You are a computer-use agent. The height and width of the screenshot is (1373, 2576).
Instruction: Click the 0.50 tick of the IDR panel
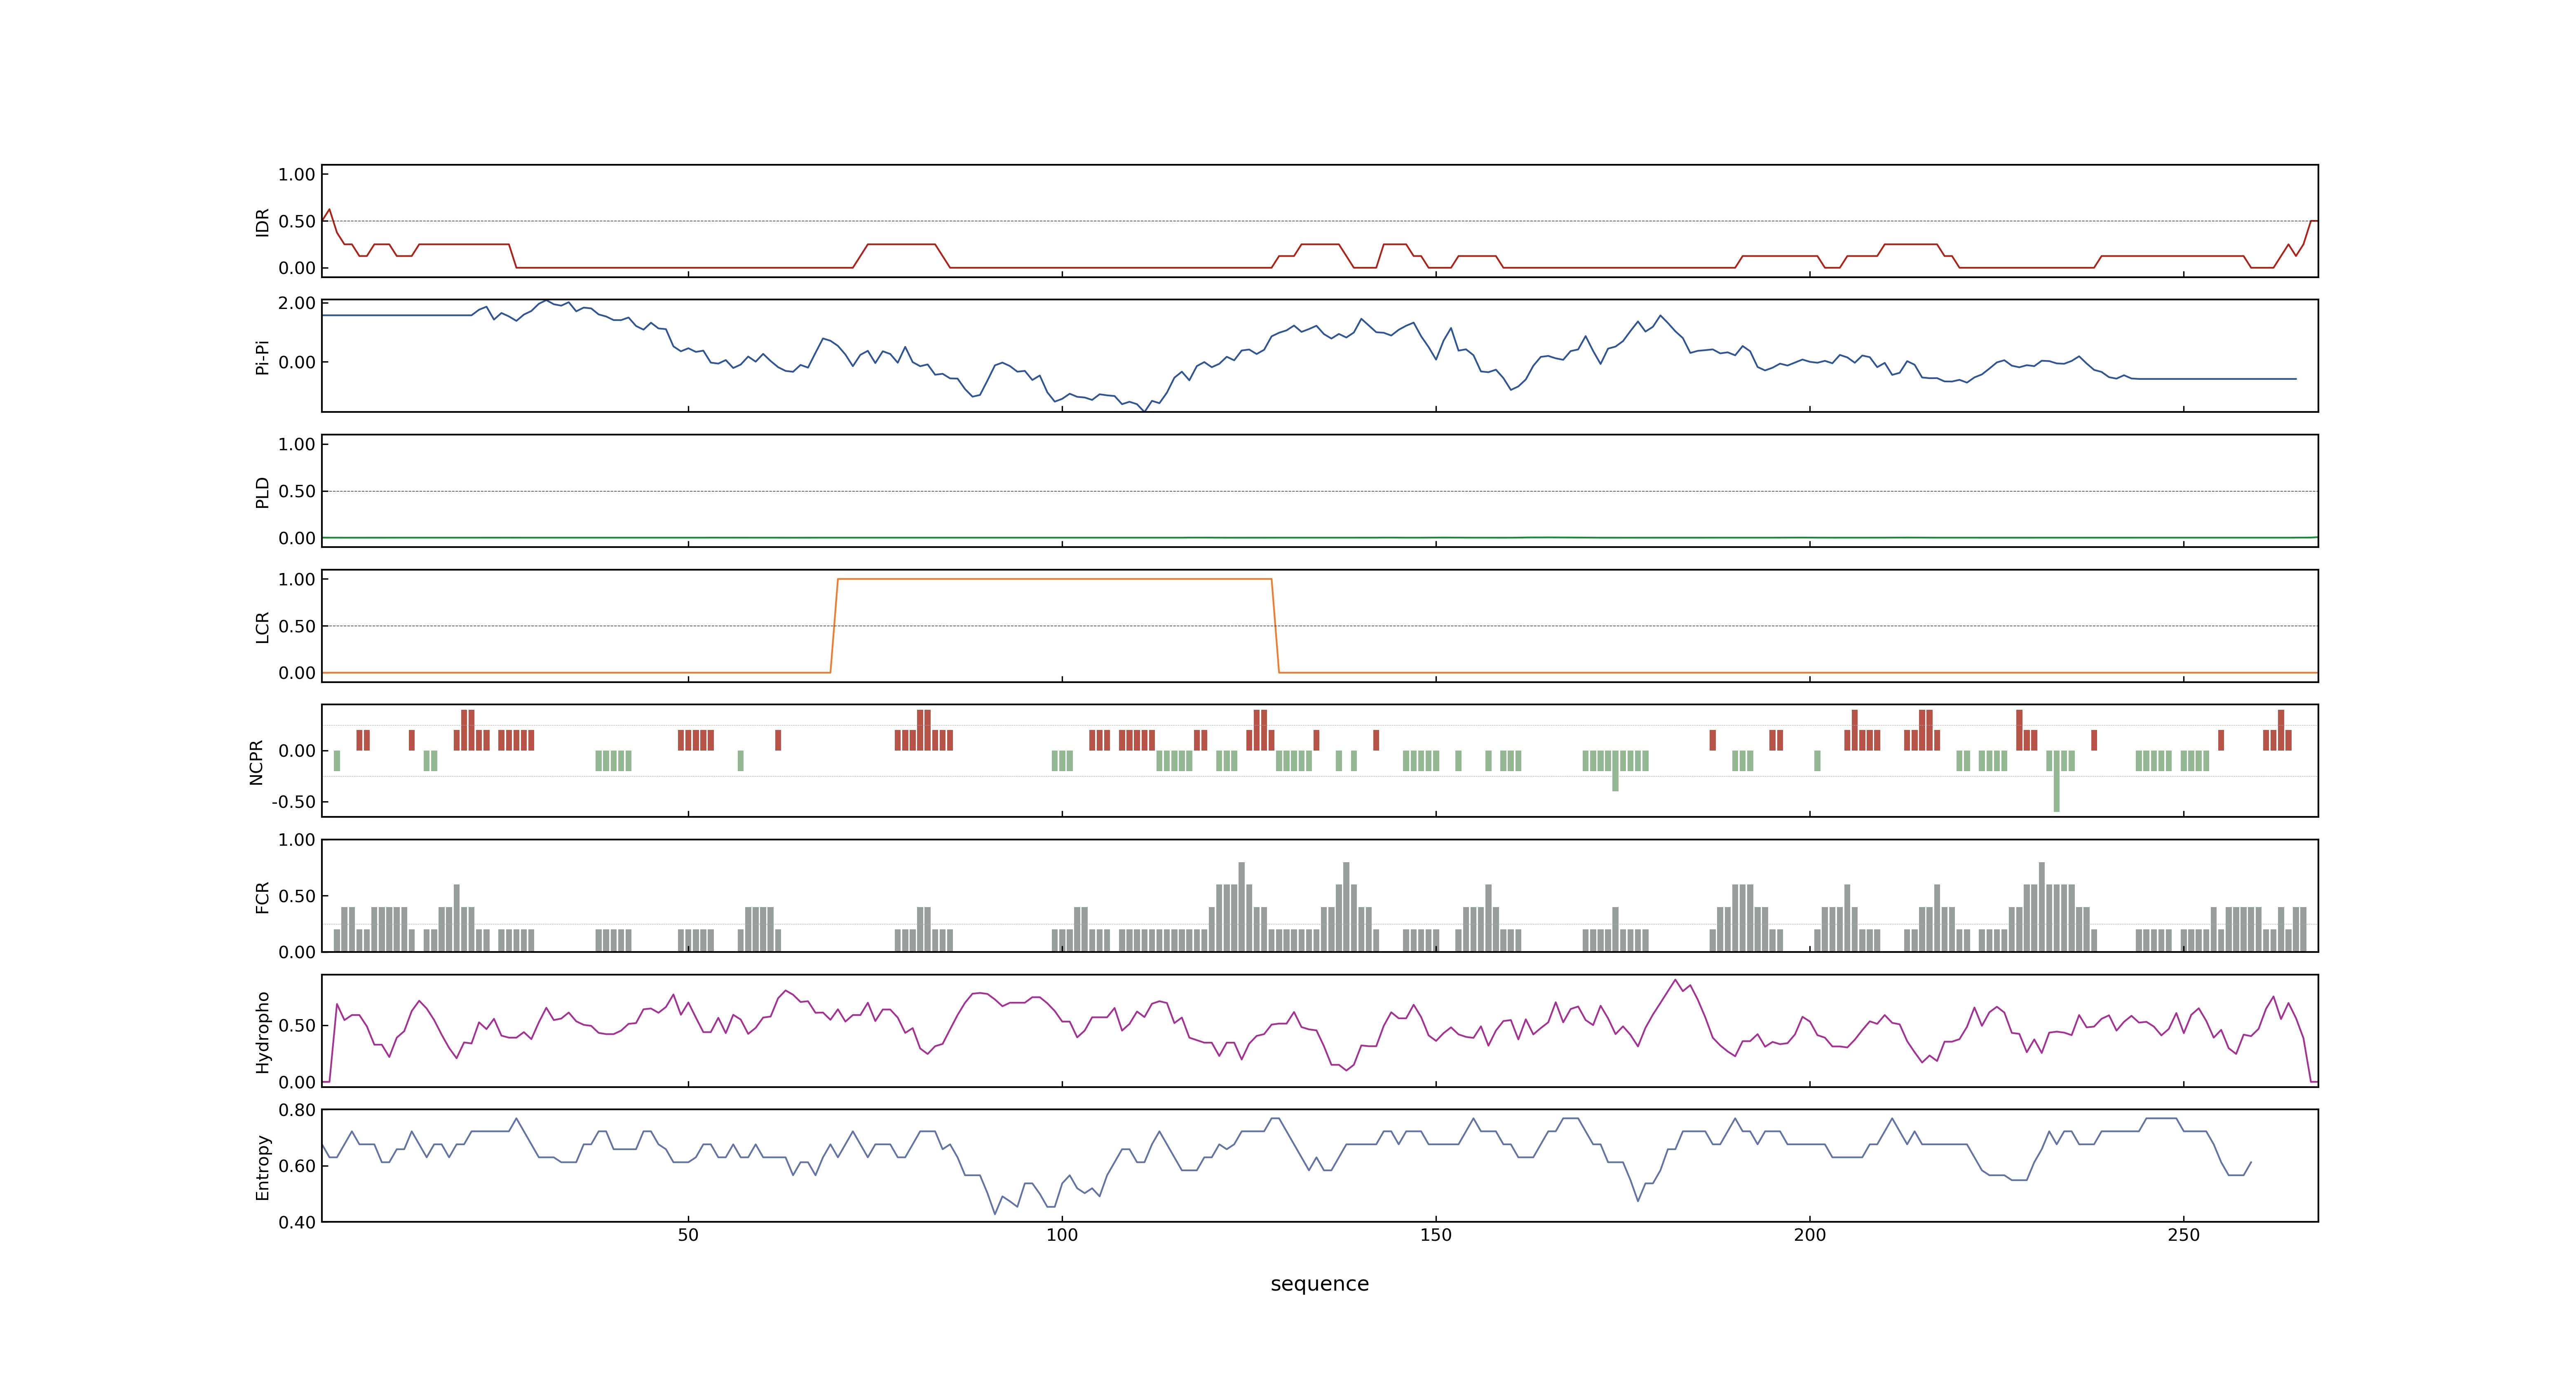click(297, 222)
